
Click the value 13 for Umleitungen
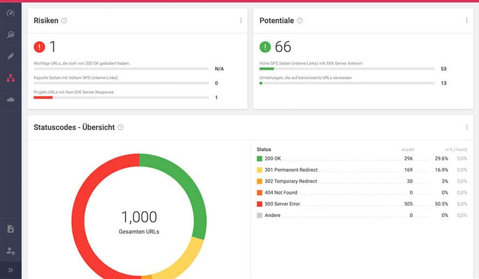tap(443, 83)
